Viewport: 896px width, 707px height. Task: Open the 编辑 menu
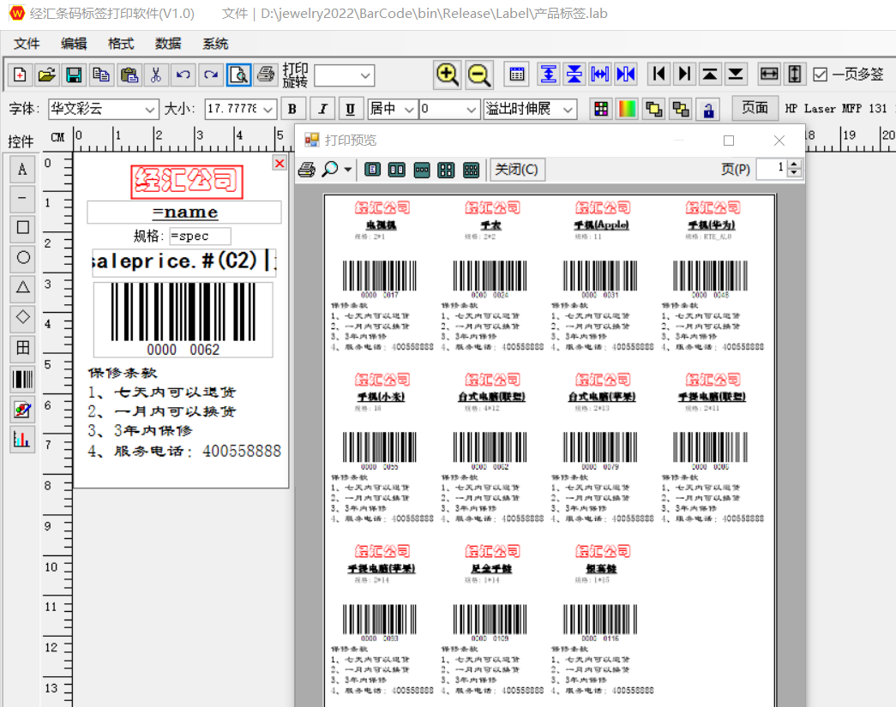click(74, 44)
